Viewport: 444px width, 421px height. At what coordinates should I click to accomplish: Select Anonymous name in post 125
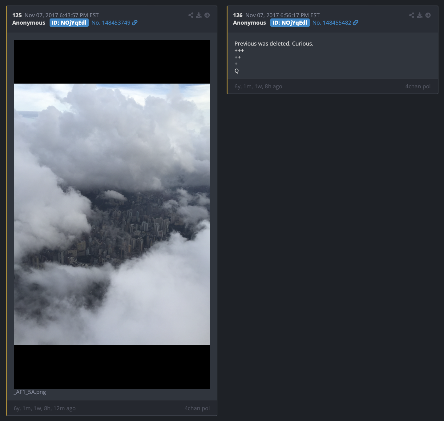(x=29, y=23)
